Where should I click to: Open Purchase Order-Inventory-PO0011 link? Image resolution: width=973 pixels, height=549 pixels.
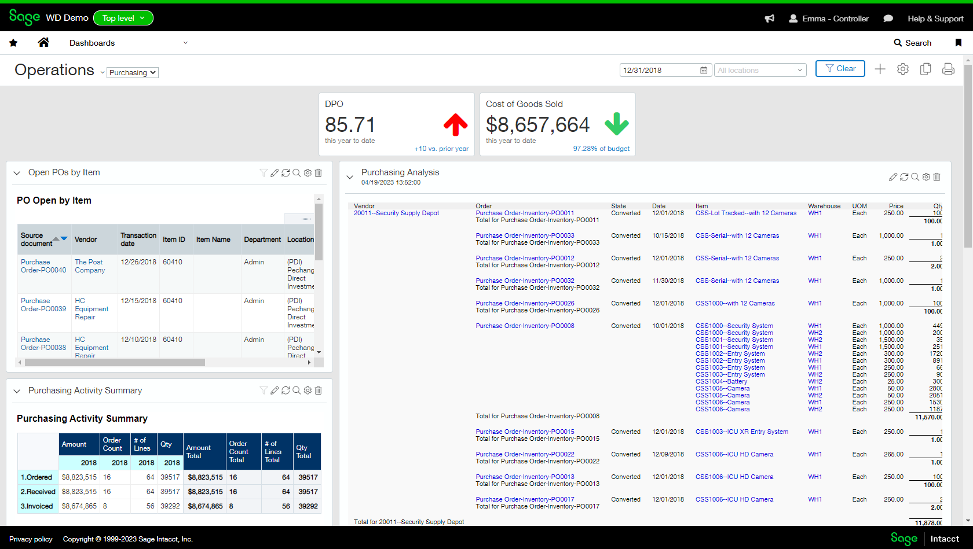pyautogui.click(x=525, y=213)
